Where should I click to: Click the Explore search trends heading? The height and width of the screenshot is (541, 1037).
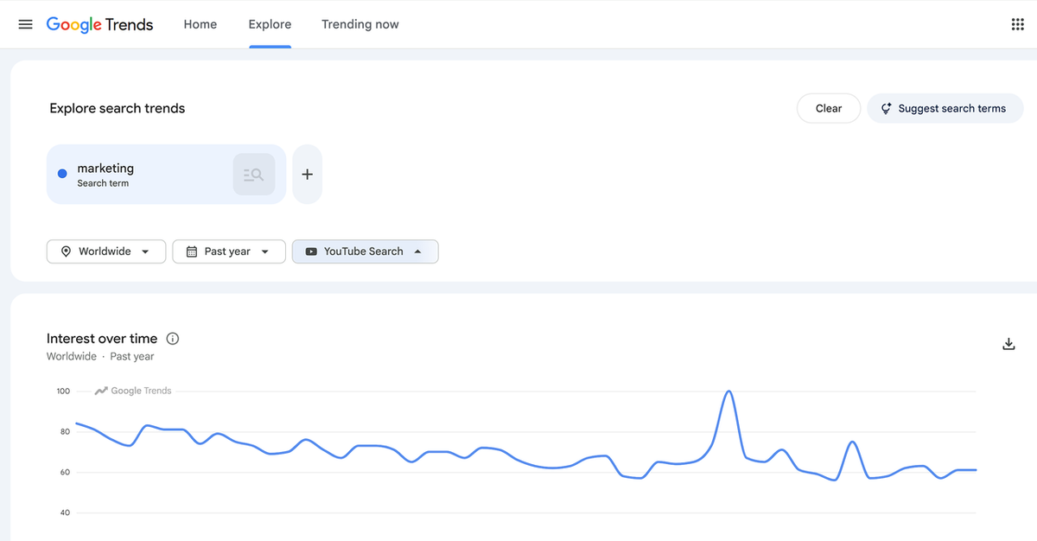click(x=118, y=108)
